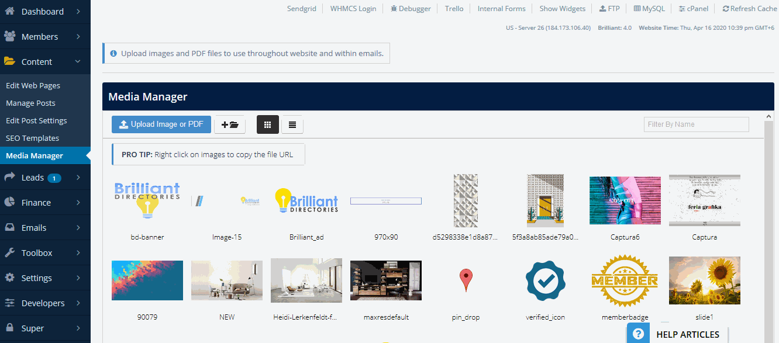Open the MySQL database tool
This screenshot has width=779, height=343.
tap(649, 8)
